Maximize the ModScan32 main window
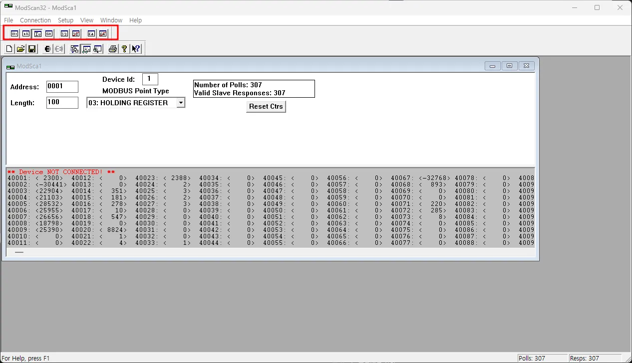This screenshot has height=363, width=632. pos(597,7)
